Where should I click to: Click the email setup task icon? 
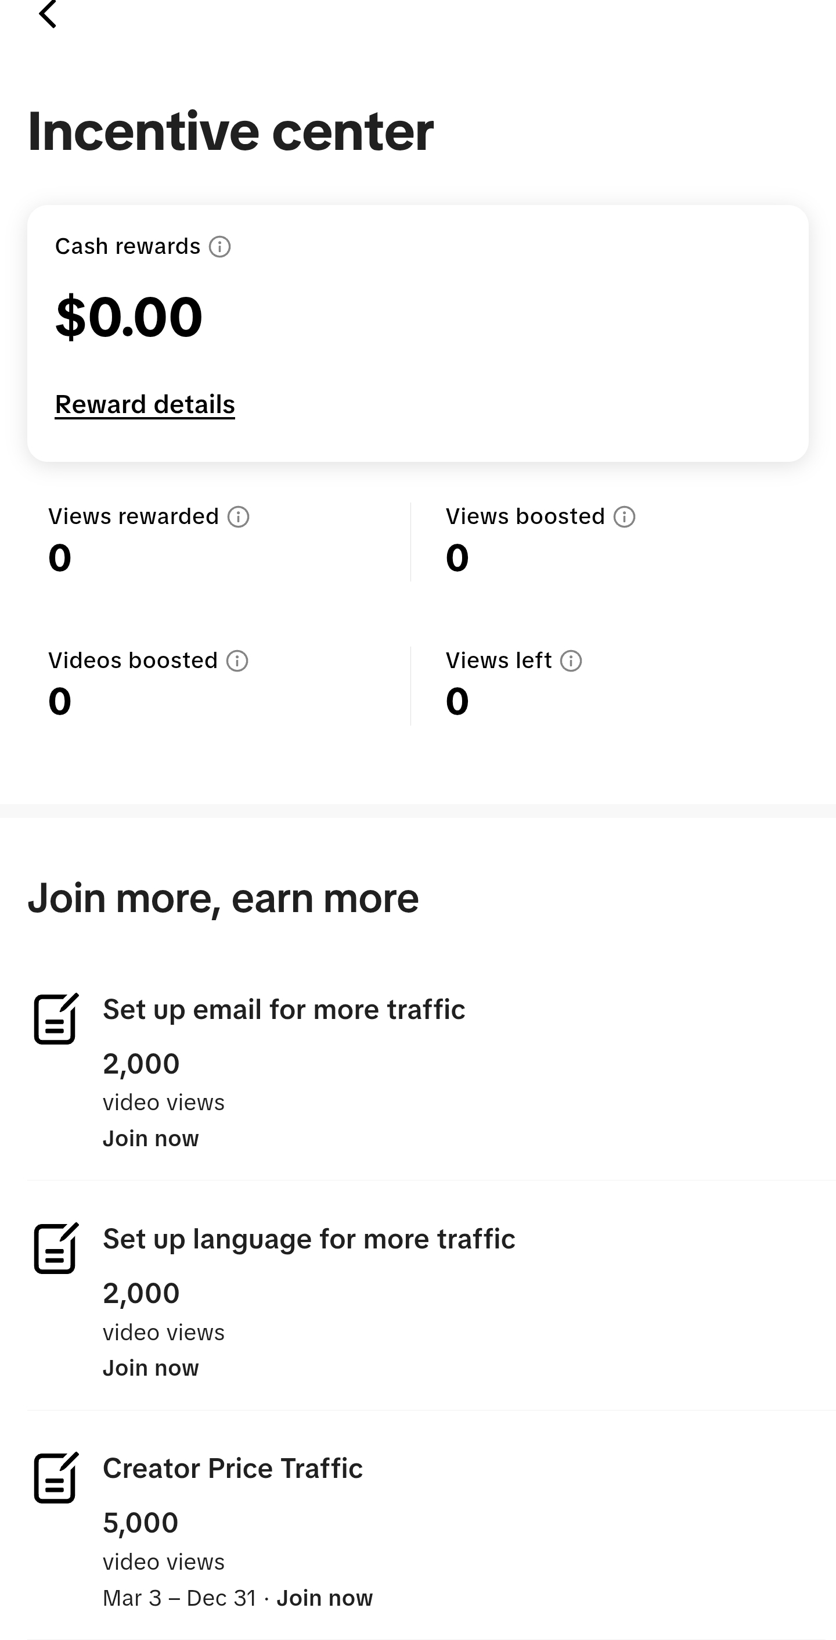56,1018
